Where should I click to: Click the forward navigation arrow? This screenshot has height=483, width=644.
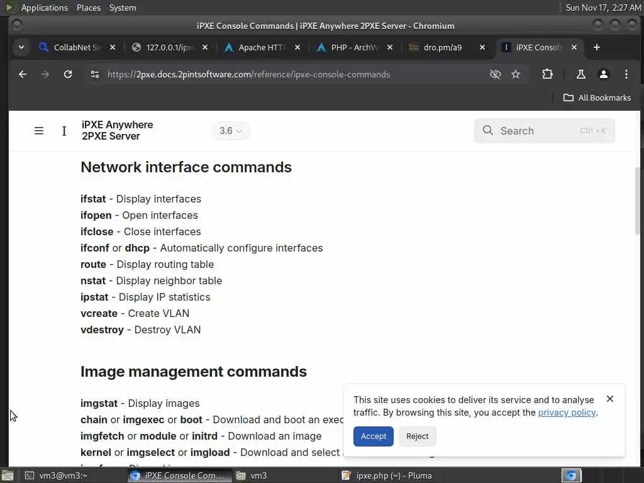[x=45, y=74]
